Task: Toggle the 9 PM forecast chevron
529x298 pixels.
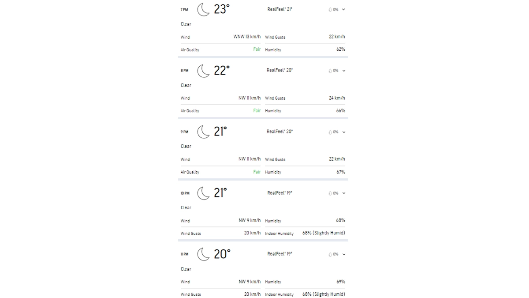Action: click(x=343, y=132)
